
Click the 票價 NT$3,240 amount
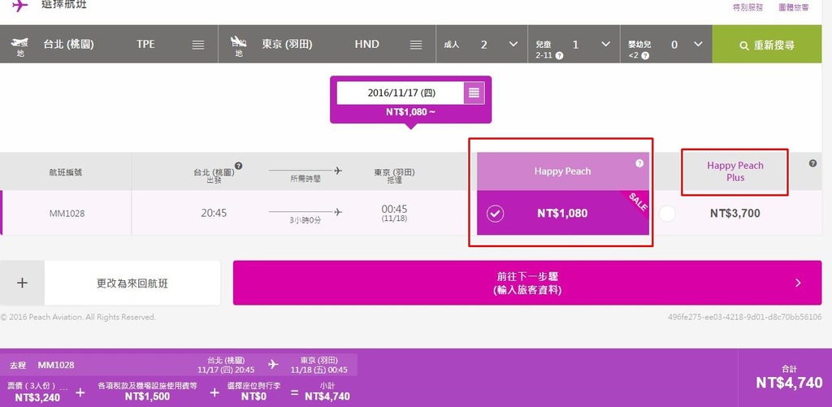[37, 397]
